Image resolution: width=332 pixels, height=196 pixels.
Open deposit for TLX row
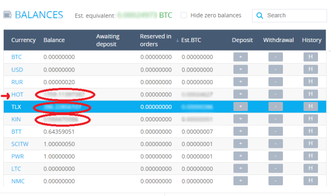pos(240,107)
